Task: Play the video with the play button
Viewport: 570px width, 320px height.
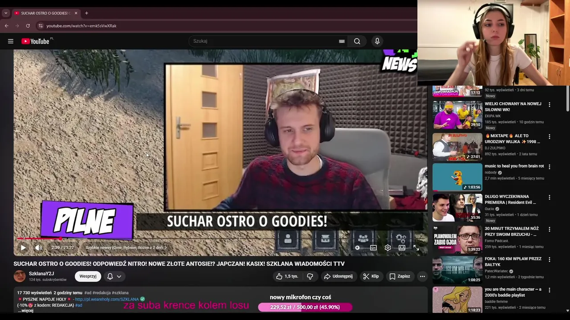Action: click(23, 248)
